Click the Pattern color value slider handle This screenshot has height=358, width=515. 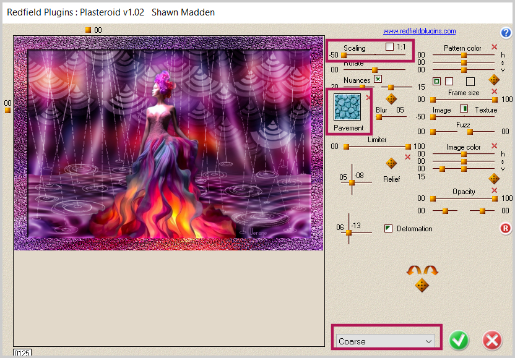pyautogui.click(x=464, y=70)
